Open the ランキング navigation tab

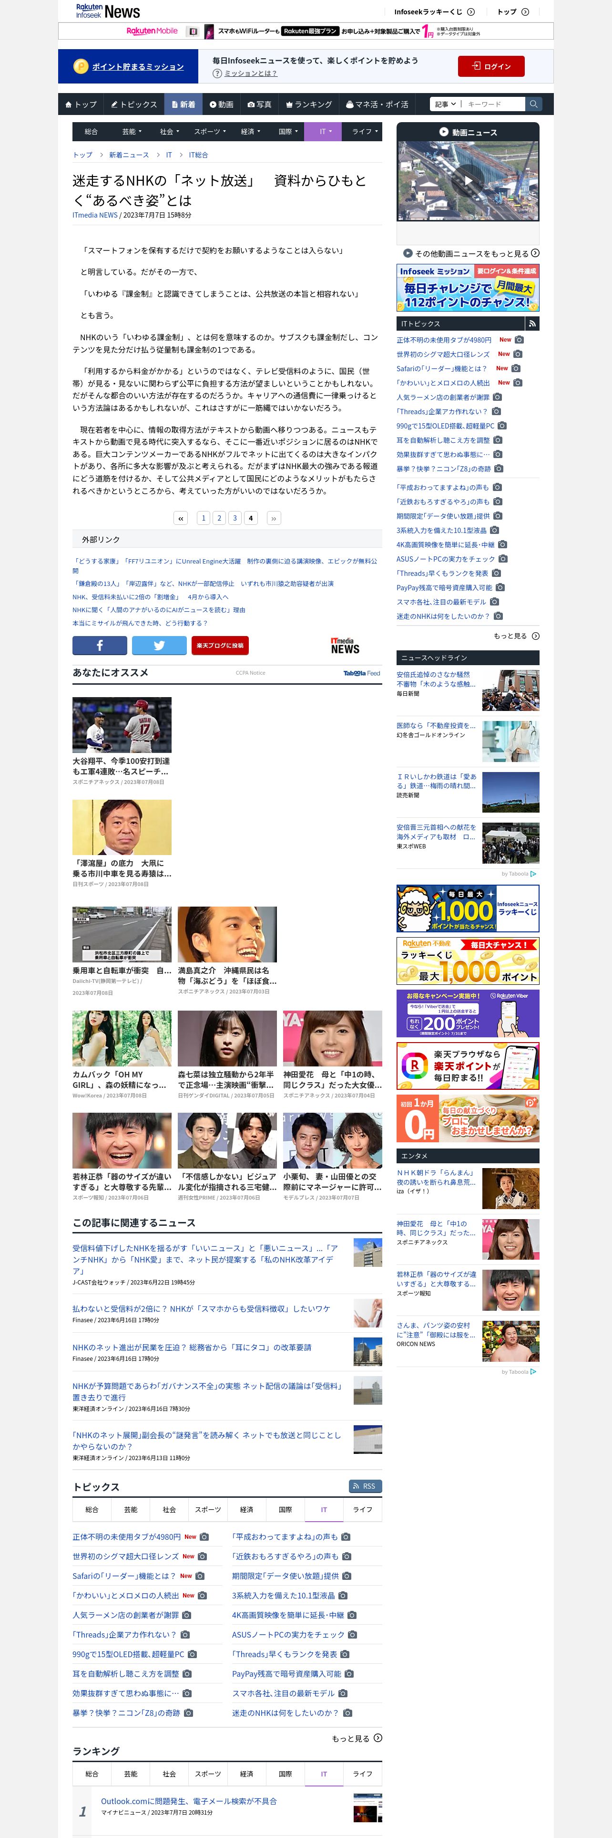(308, 104)
